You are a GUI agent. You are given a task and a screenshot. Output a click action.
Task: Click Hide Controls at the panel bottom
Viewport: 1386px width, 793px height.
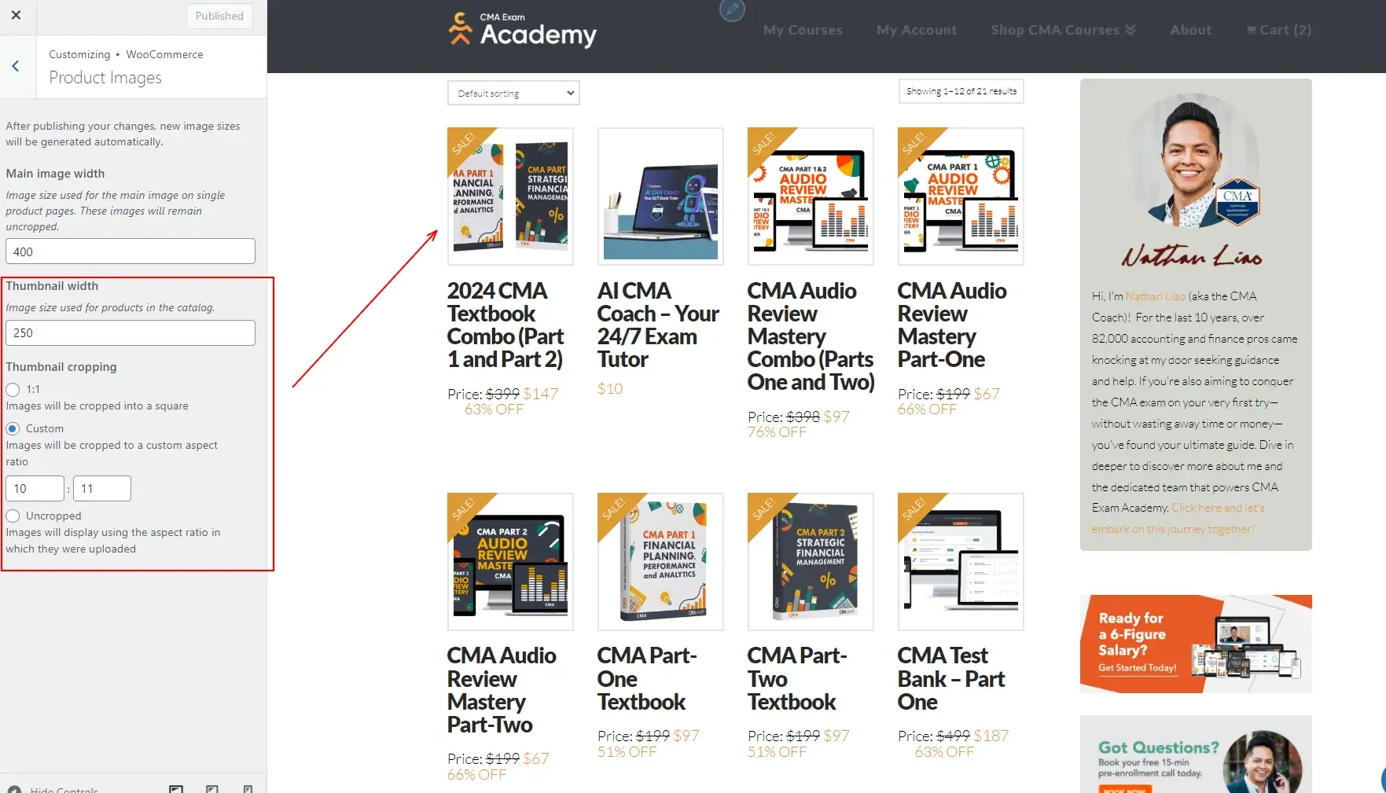(63, 789)
